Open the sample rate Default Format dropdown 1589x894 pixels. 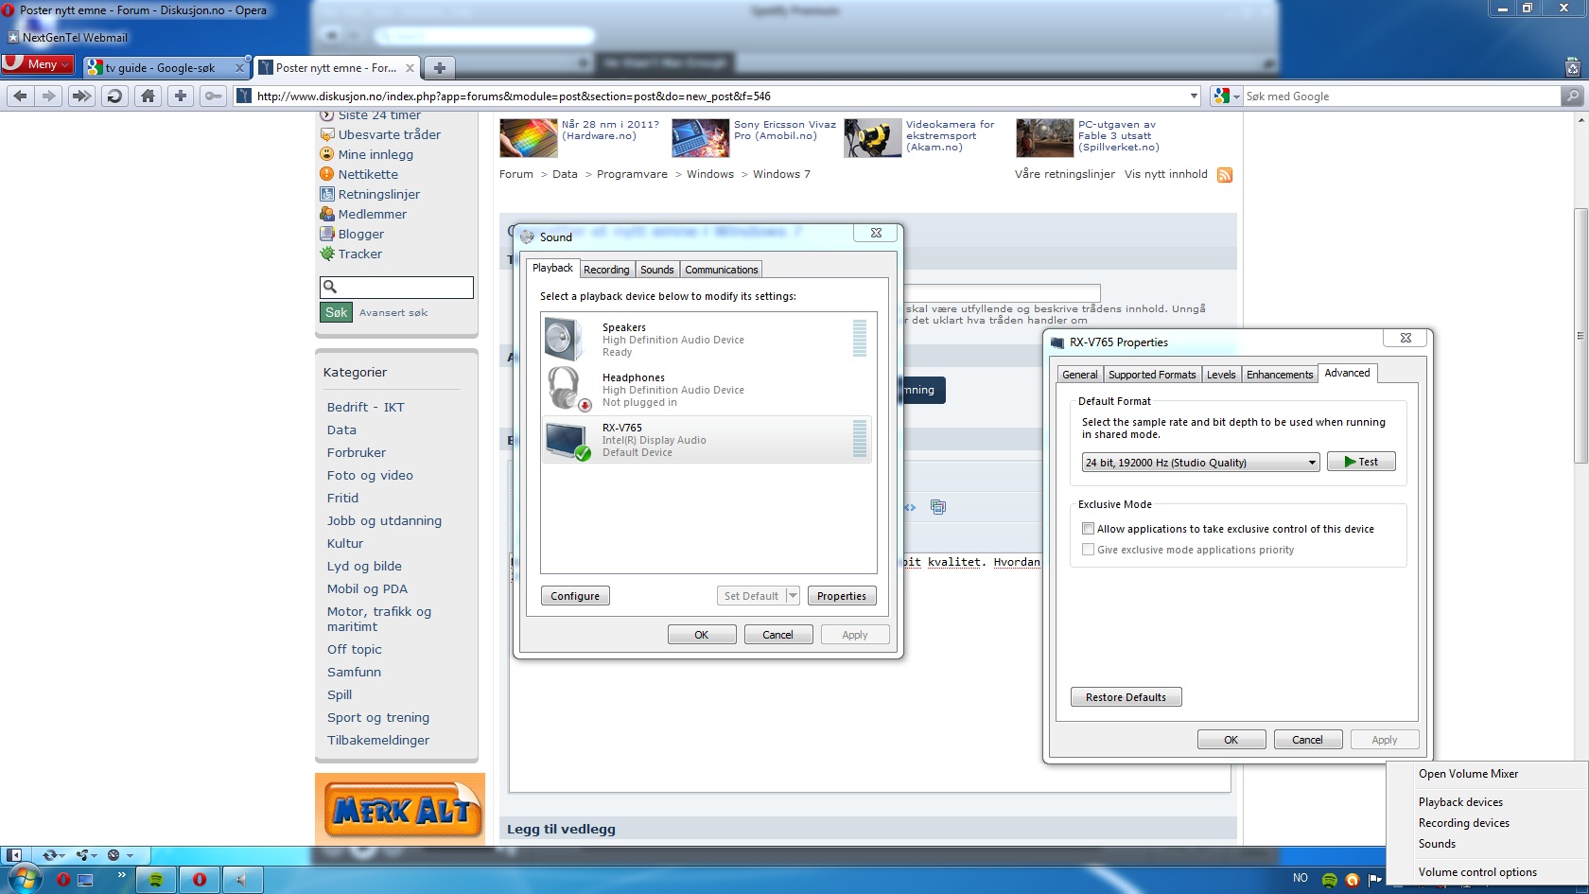[x=1200, y=463]
